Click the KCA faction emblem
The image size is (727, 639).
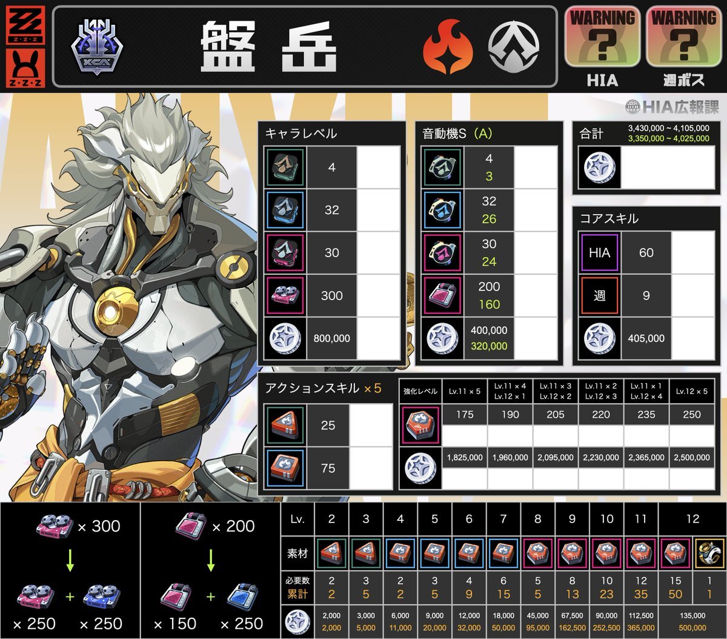click(97, 47)
